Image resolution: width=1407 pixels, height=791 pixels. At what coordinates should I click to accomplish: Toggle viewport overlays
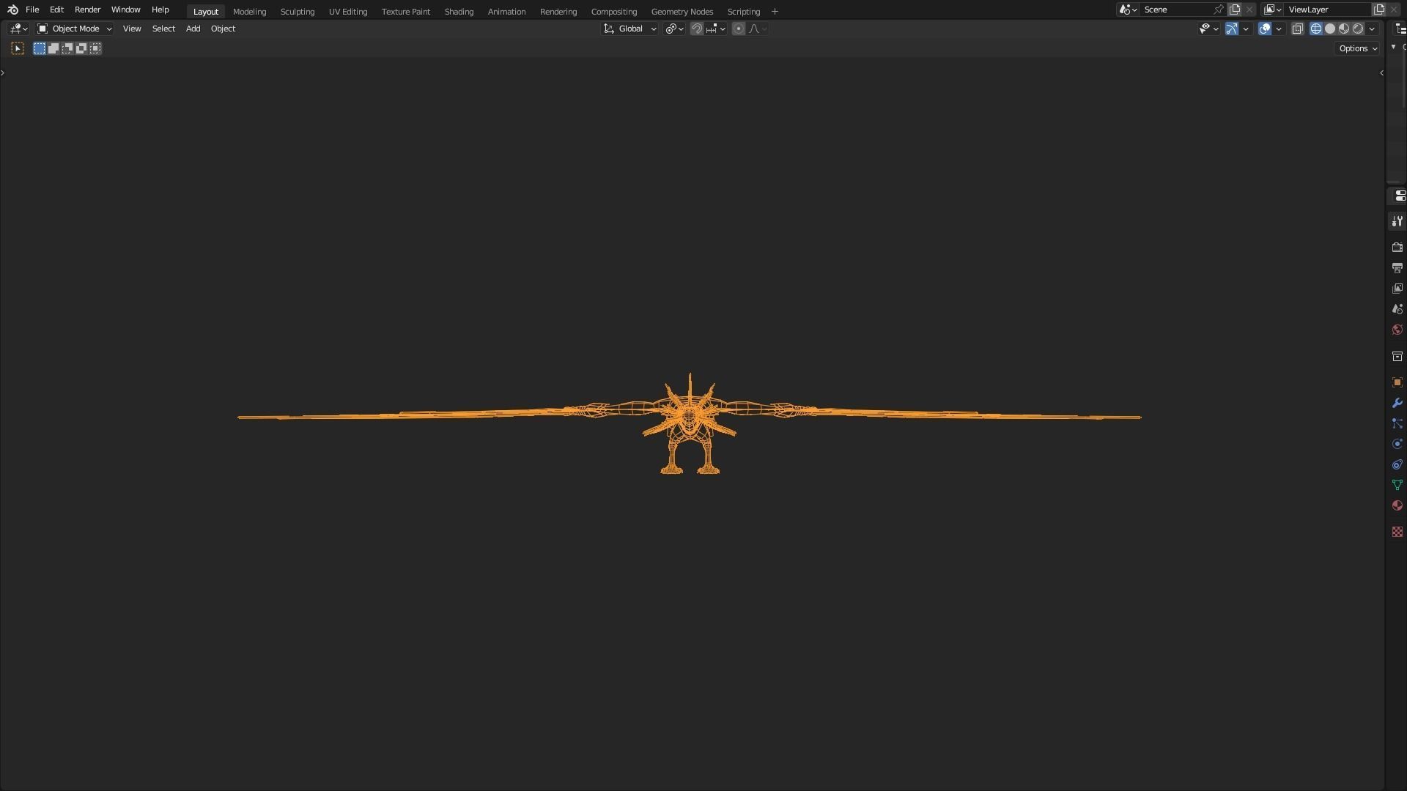click(x=1265, y=29)
